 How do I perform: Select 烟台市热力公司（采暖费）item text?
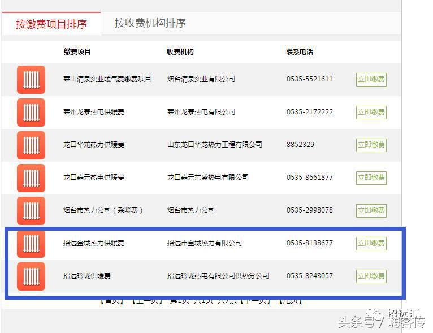coord(103,210)
